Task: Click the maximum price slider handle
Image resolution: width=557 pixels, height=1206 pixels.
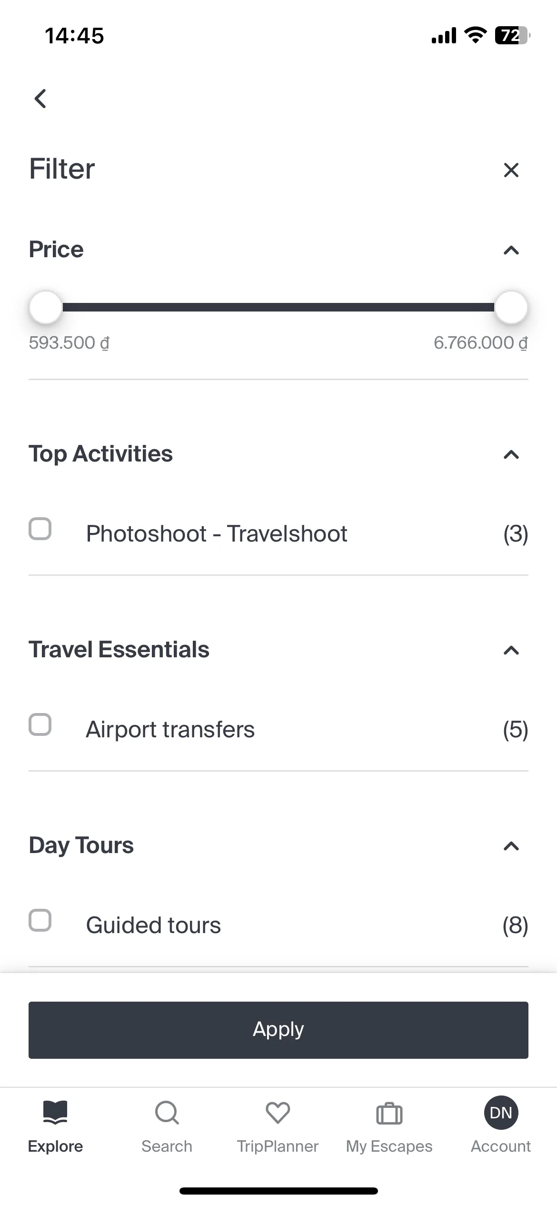Action: 511,307
